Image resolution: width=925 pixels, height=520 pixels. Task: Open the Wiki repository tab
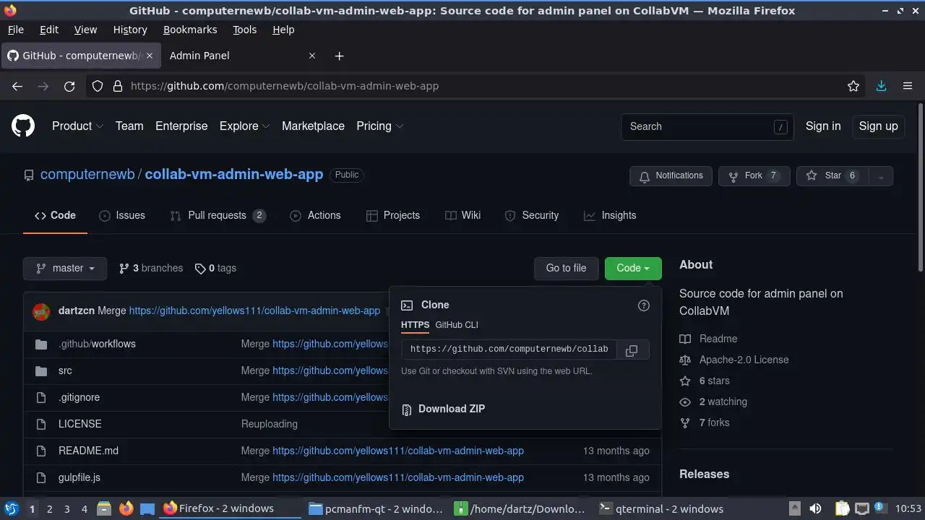click(x=462, y=216)
